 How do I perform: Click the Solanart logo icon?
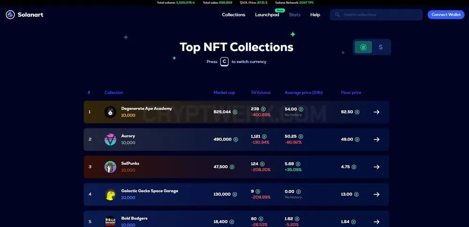pos(10,14)
